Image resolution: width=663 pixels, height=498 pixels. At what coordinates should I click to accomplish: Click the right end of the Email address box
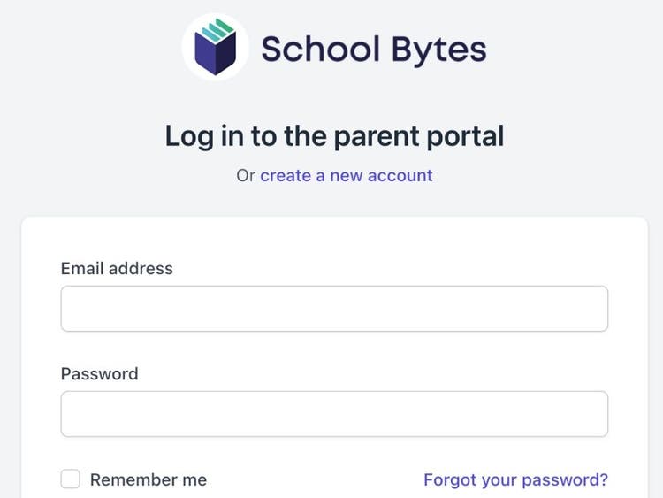coord(592,309)
